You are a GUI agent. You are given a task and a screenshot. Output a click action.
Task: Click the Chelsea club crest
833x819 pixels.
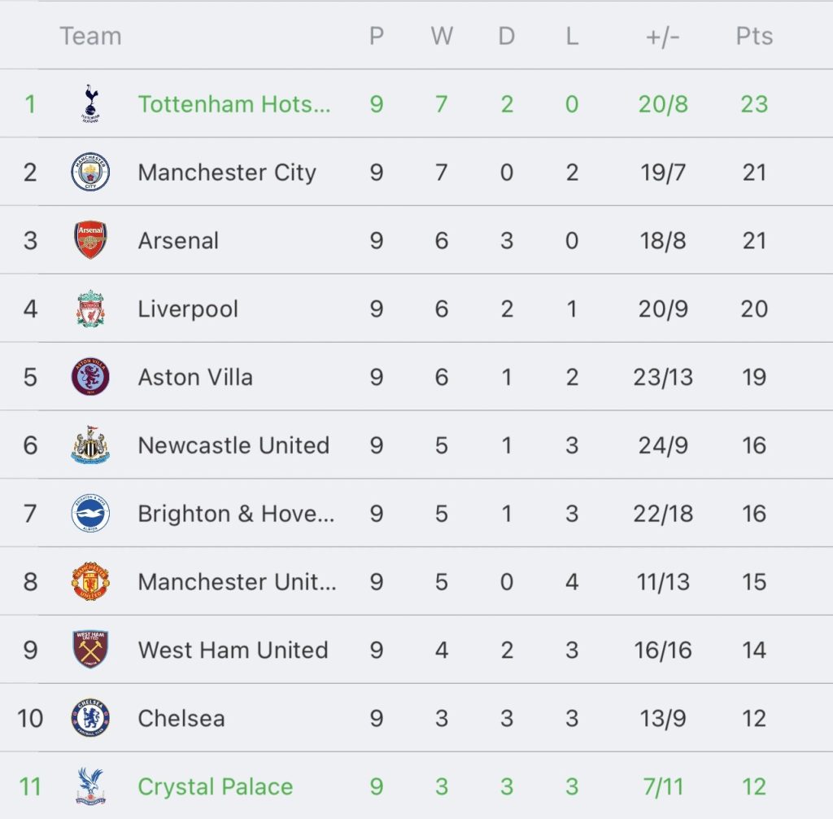click(x=89, y=719)
